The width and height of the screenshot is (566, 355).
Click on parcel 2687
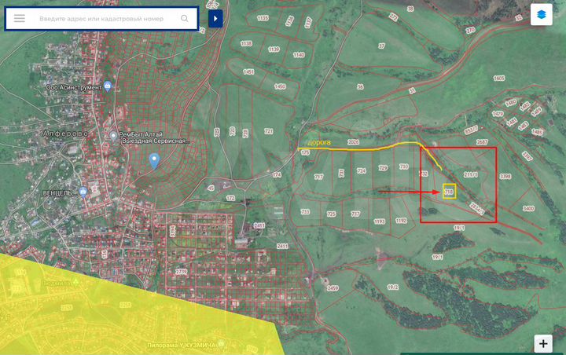pyautogui.click(x=482, y=142)
